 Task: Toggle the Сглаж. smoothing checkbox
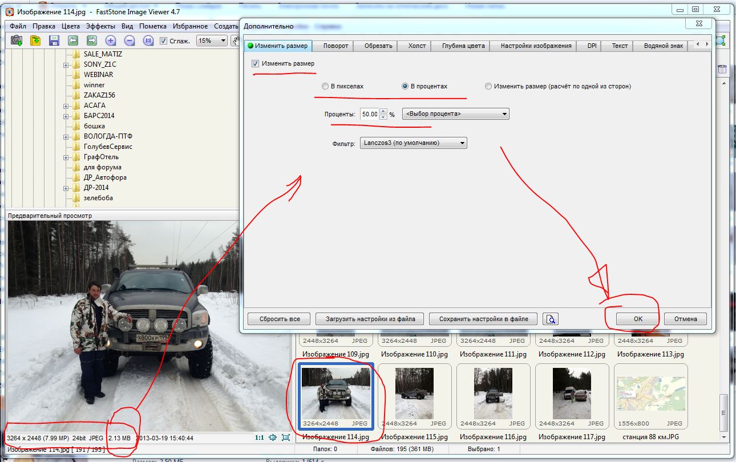tap(164, 40)
